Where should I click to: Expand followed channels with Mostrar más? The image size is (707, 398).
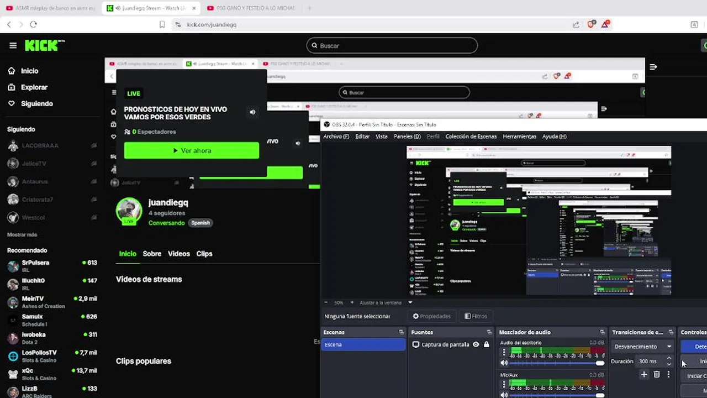coord(22,235)
